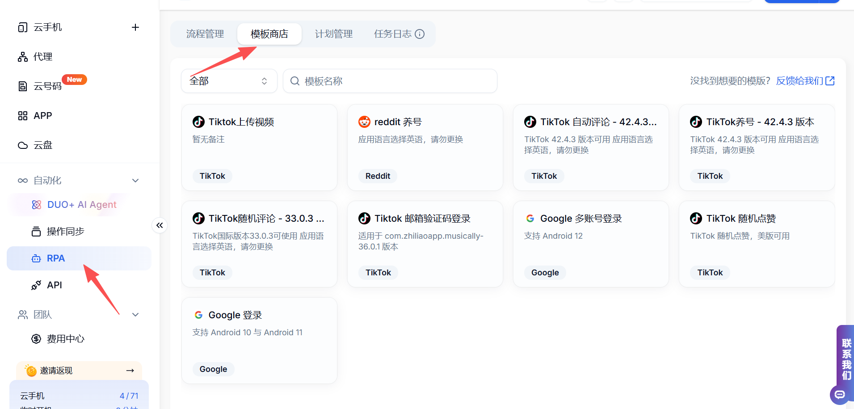
Task: Click the 邀请返现 coin icon
Action: (x=31, y=370)
